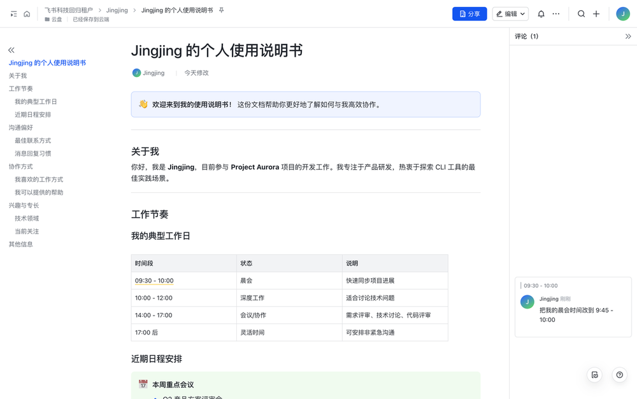
Task: Collapse the document outline with double chevron
Action: (11, 50)
